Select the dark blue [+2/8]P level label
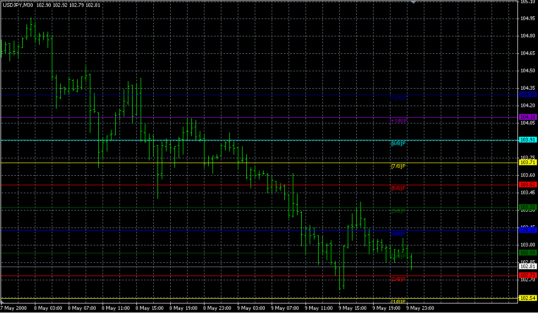 click(x=398, y=98)
